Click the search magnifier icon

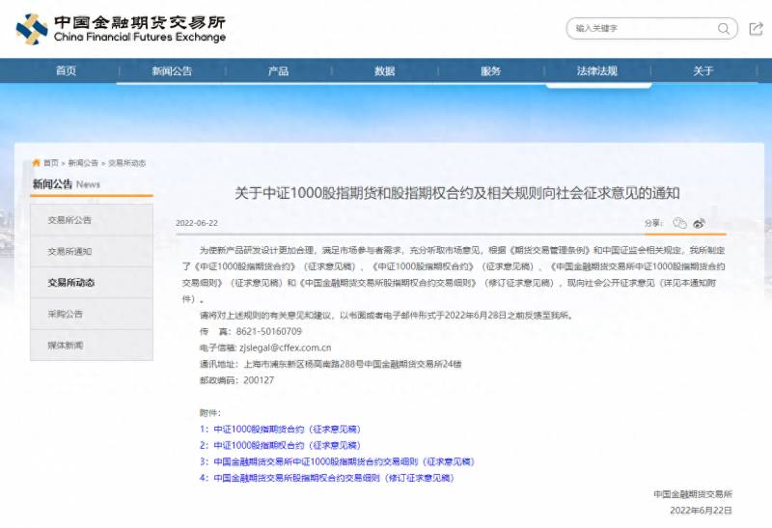(x=723, y=29)
